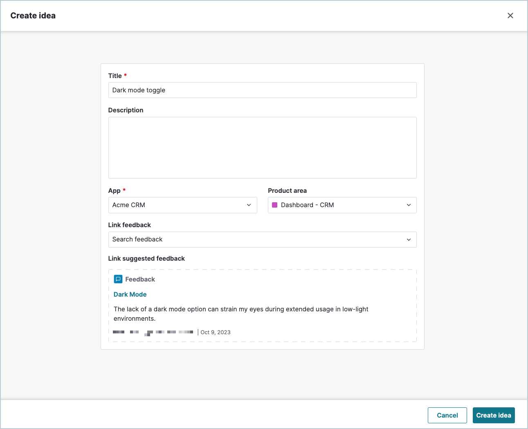Image resolution: width=528 pixels, height=429 pixels.
Task: Click the blurred author name on feedback
Action: 153,332
